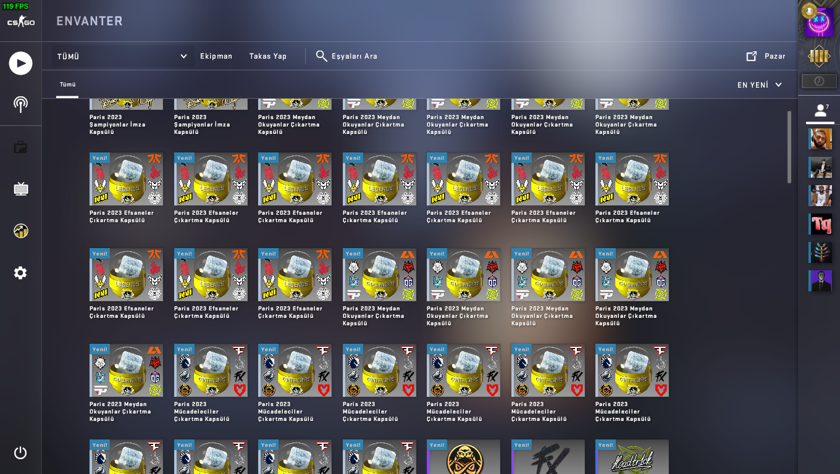840x474 pixels.
Task: Start a match with the Play button
Action: coord(20,63)
